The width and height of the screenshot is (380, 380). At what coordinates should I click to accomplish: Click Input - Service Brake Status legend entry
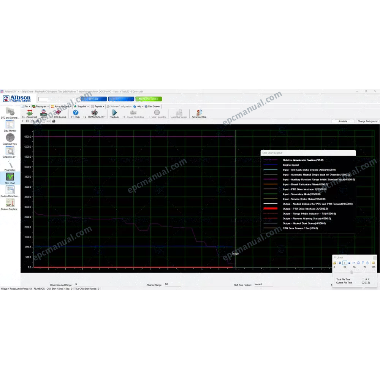[x=304, y=199]
